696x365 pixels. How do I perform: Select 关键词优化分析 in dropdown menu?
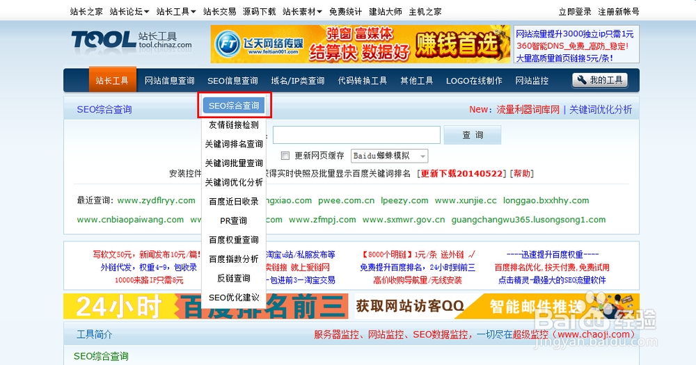click(x=234, y=182)
